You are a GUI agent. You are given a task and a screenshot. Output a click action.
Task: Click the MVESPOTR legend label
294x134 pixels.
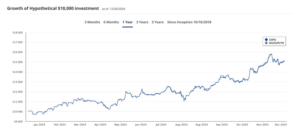tap(276, 43)
